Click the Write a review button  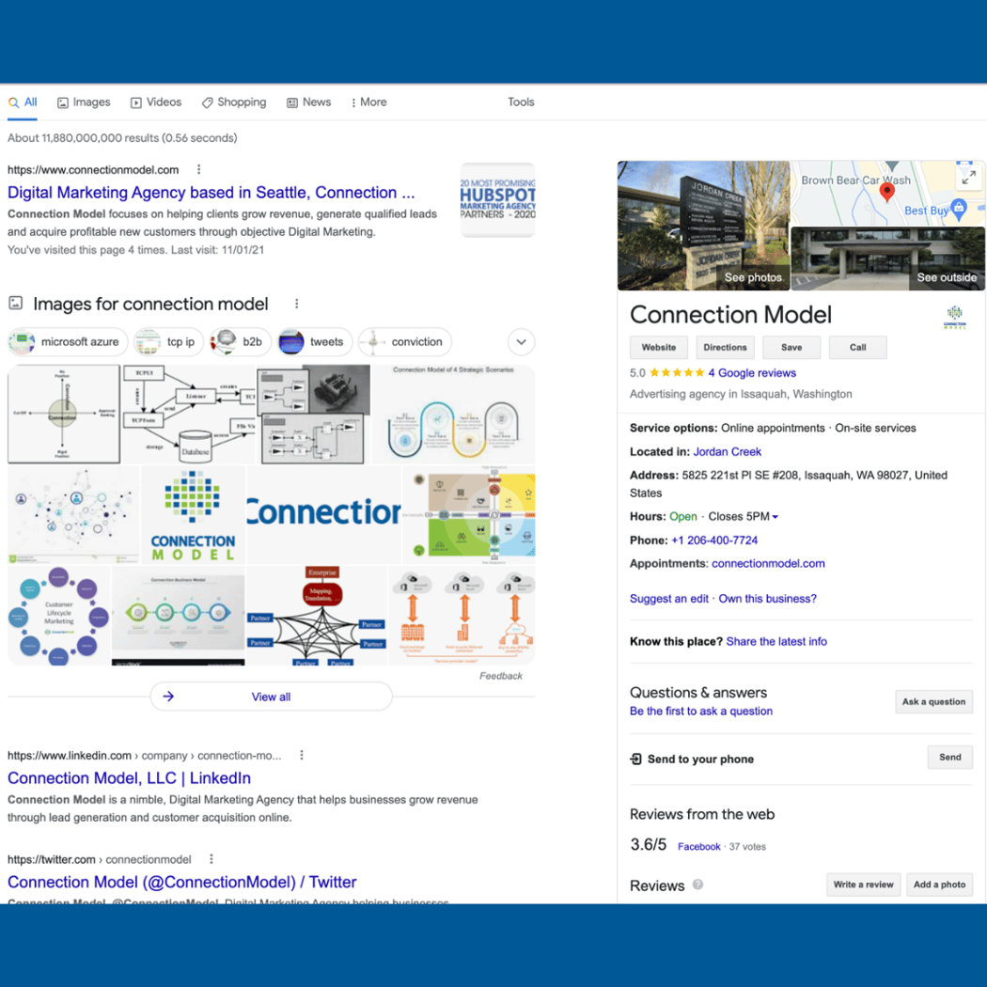(x=863, y=885)
